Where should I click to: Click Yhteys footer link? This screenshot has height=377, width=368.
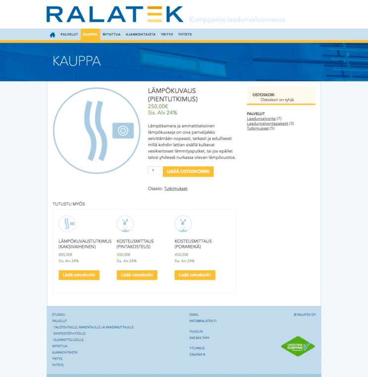(x=58, y=365)
